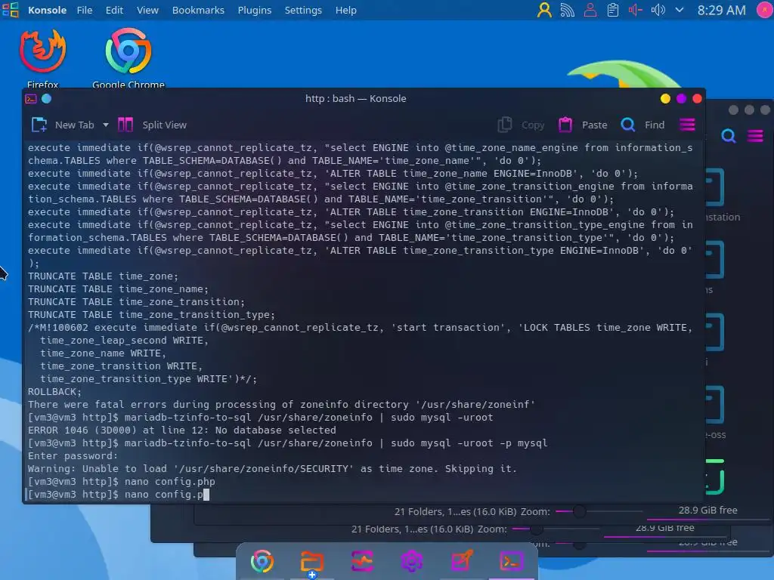Screen dimensions: 774x580
Task: Open the Edit menu
Action: click(x=114, y=10)
